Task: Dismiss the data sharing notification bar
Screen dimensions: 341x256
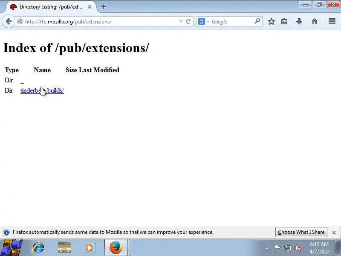Action: [334, 233]
